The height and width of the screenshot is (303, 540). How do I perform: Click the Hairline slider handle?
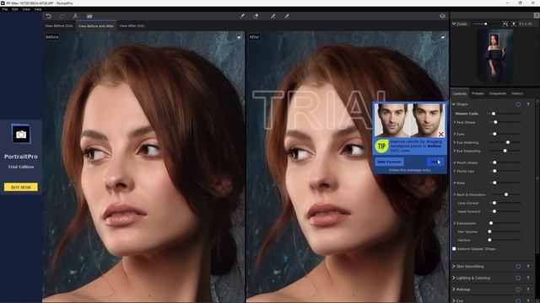tap(489, 240)
